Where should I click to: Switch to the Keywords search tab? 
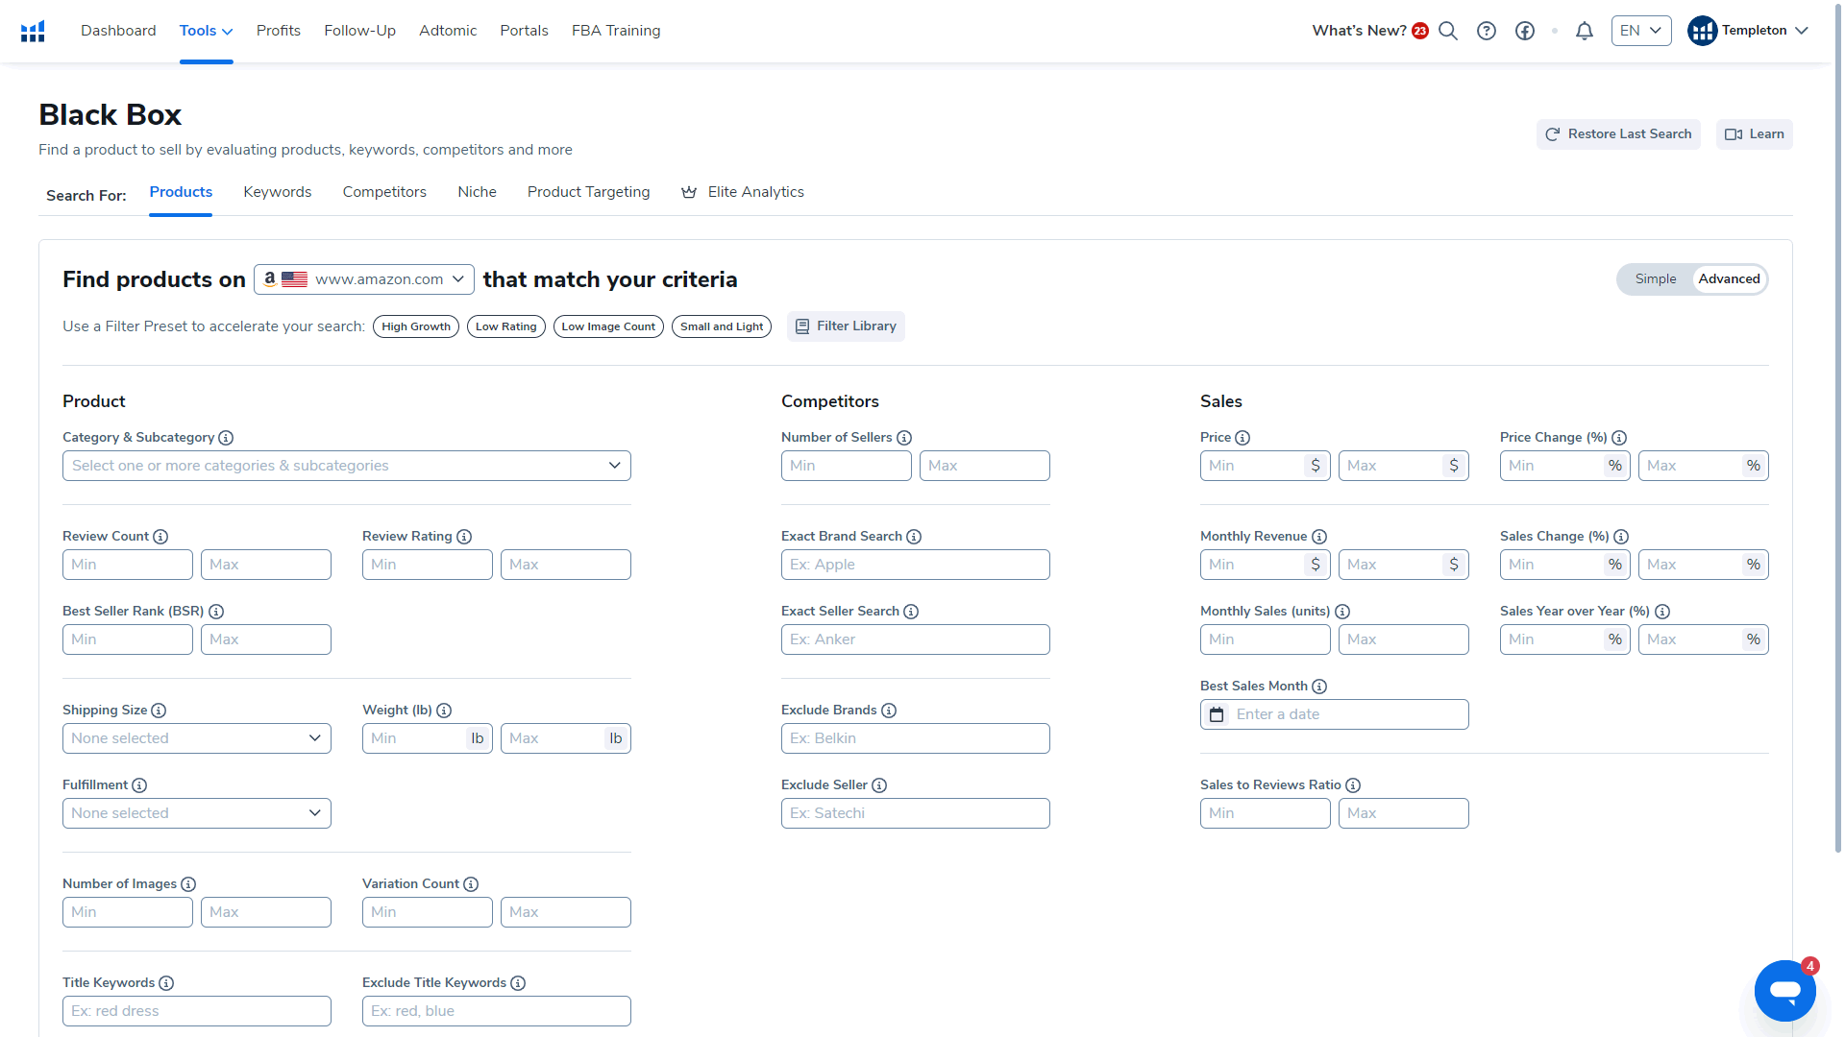(278, 192)
